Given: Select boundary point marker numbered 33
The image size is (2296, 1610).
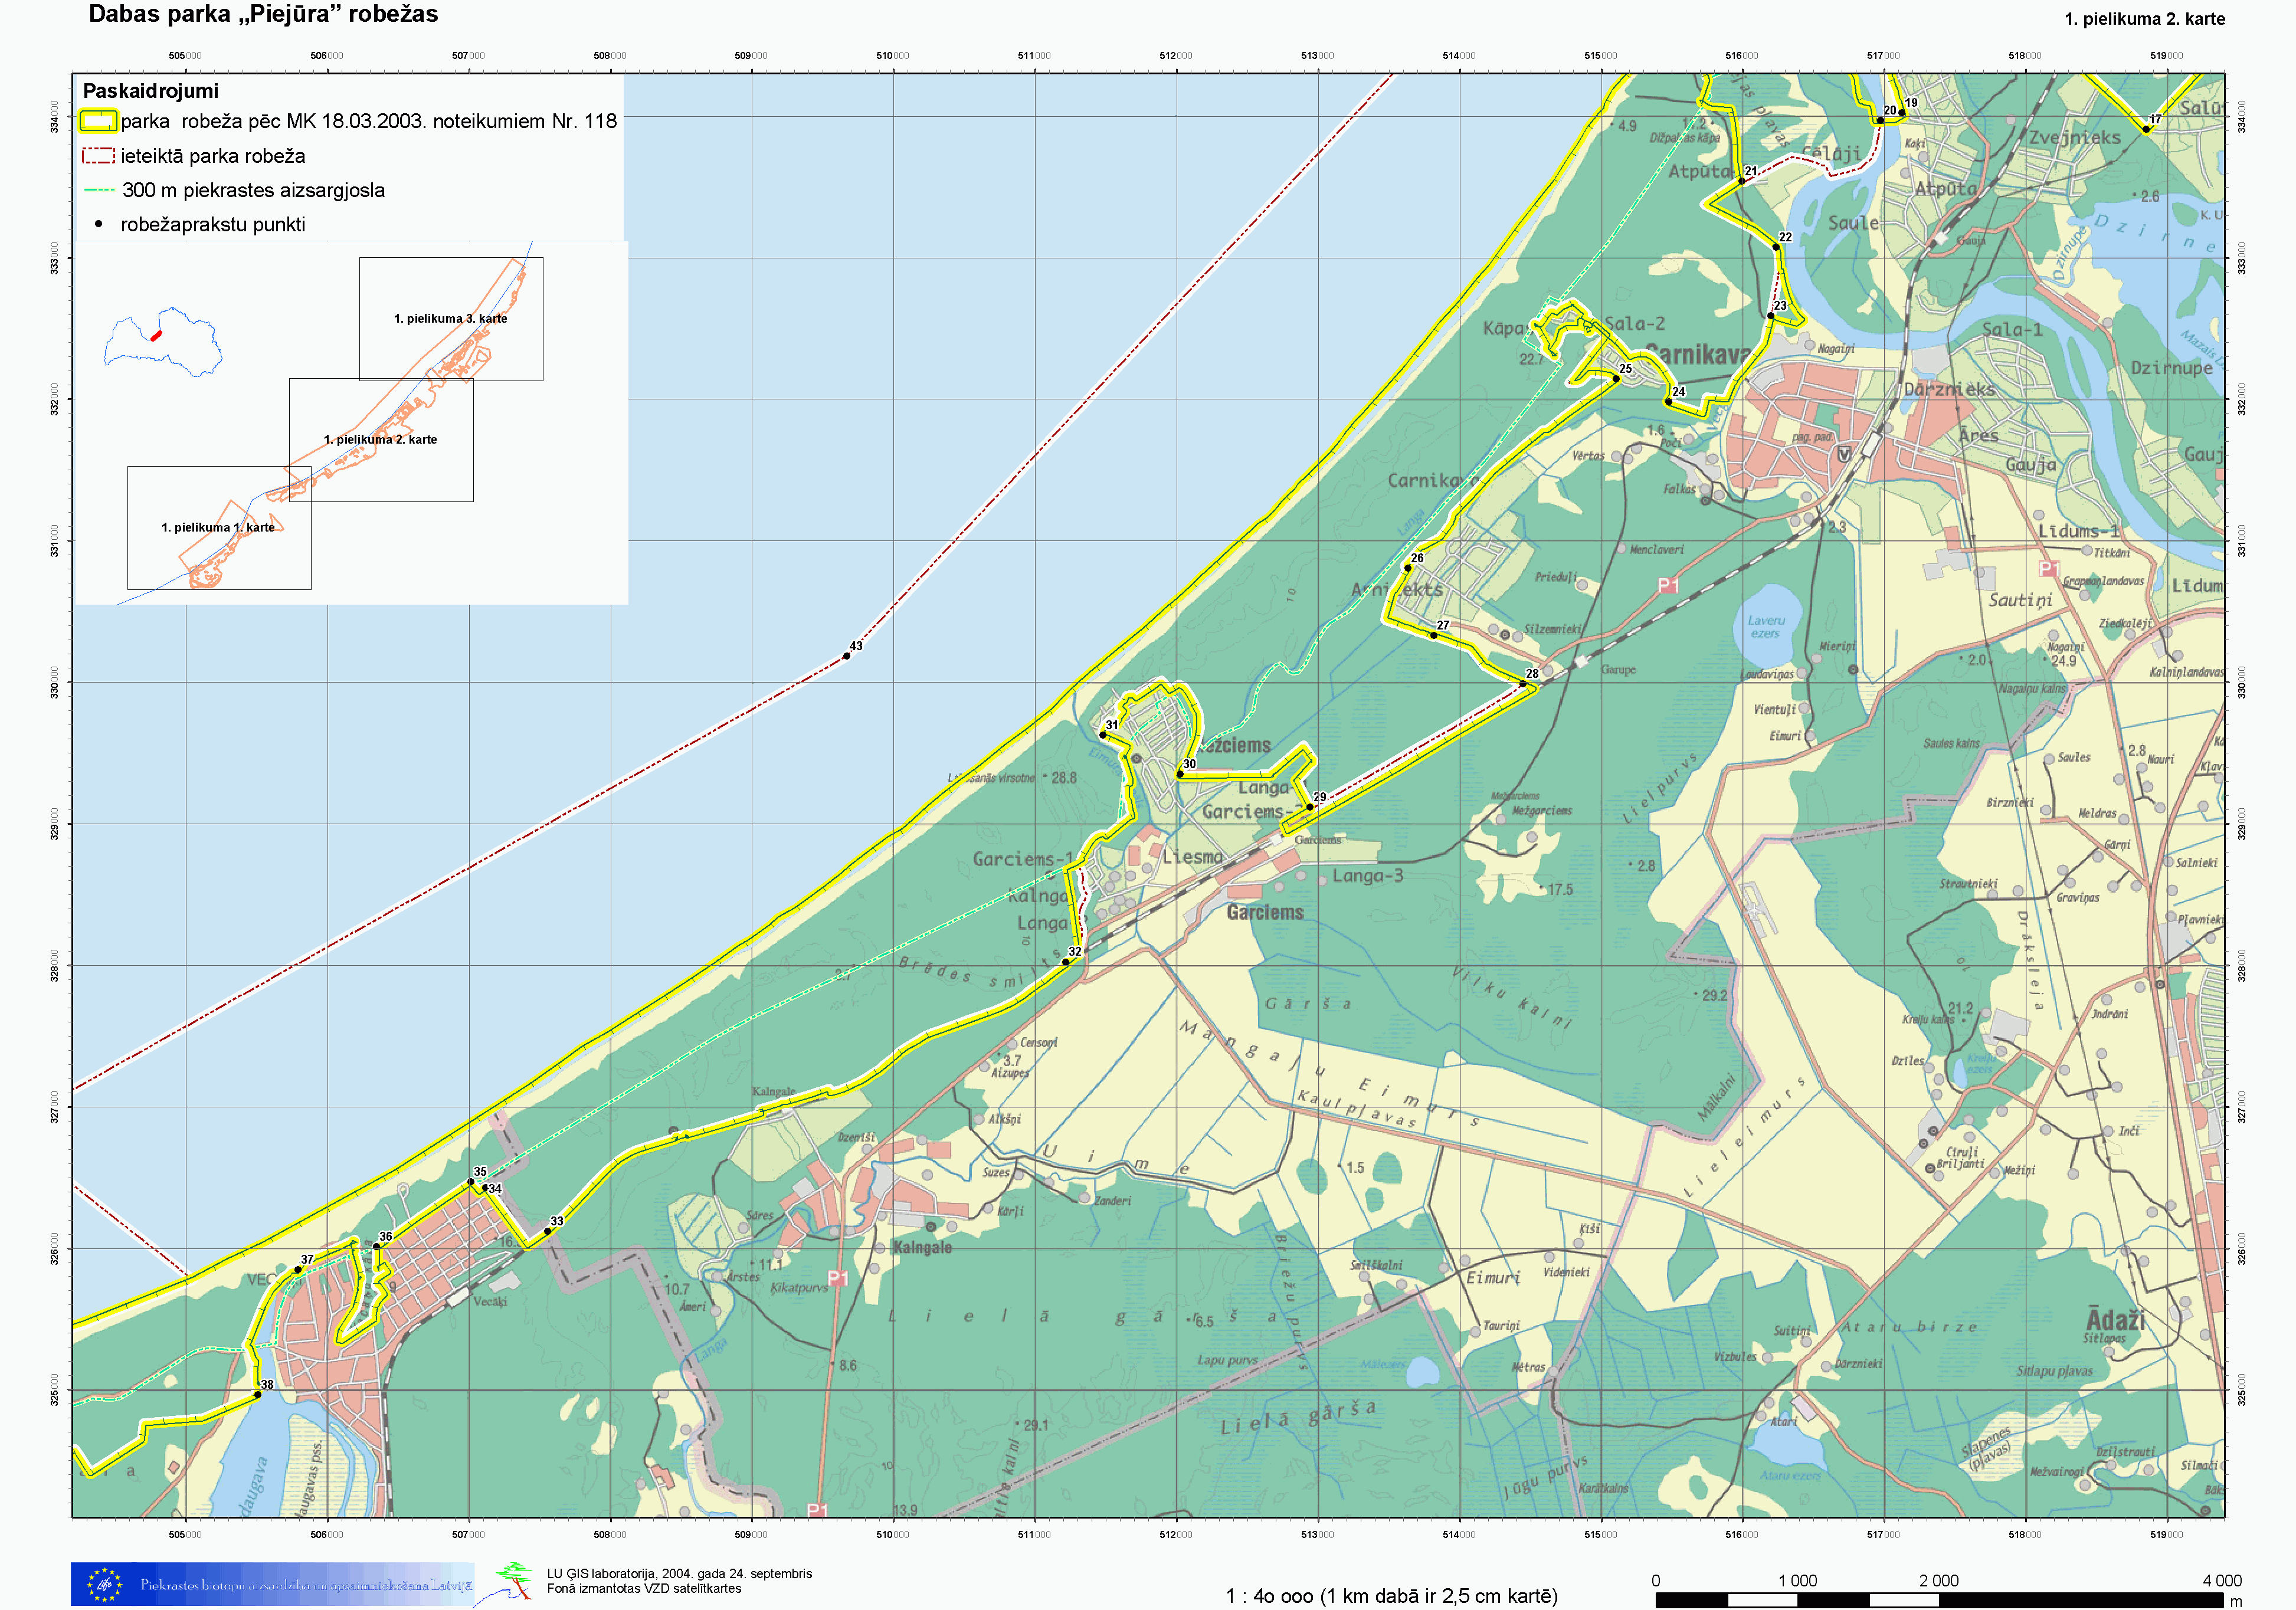Looking at the screenshot, I should (x=547, y=1231).
